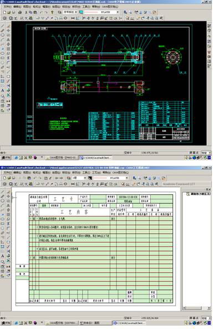This screenshot has width=213, height=329.
Task: Click the Undo arrow in the drawing window toolbar
Action: pos(42,12)
